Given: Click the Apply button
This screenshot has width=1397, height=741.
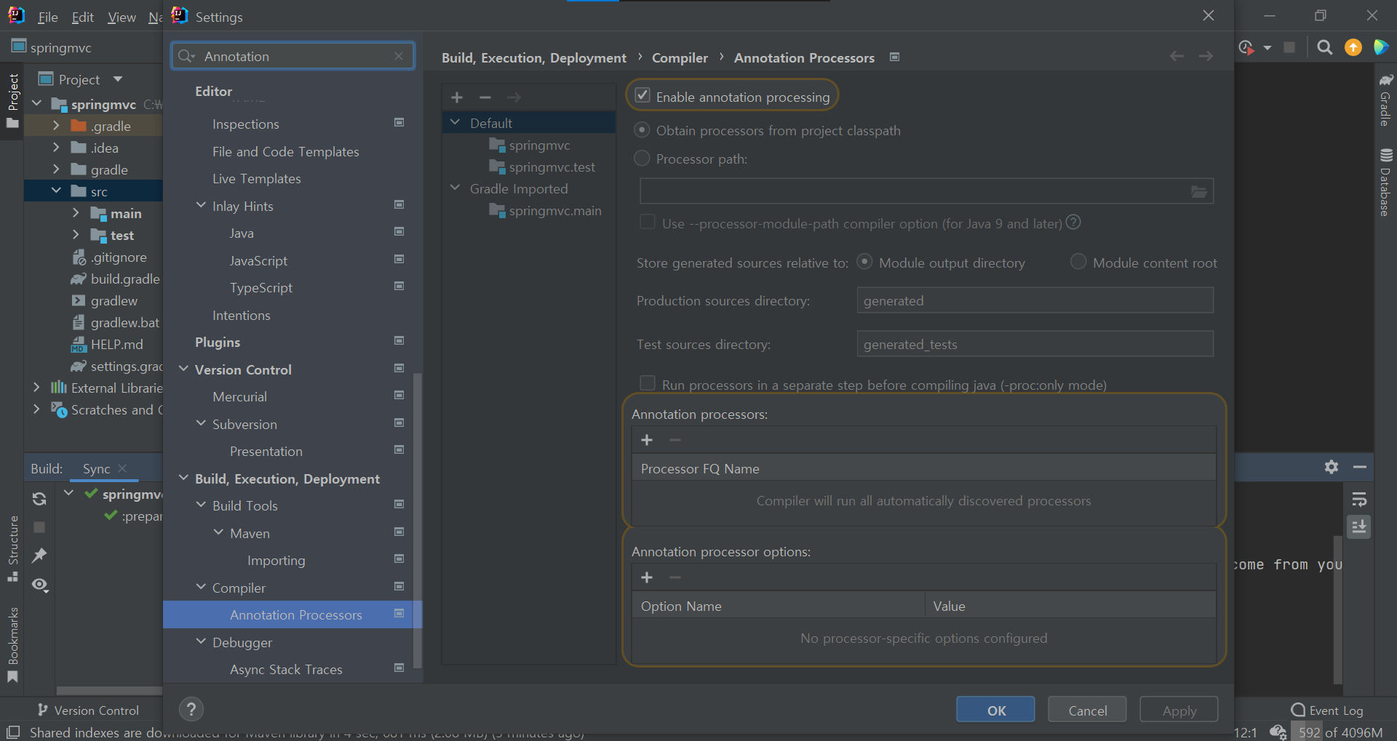Looking at the screenshot, I should click(x=1179, y=710).
